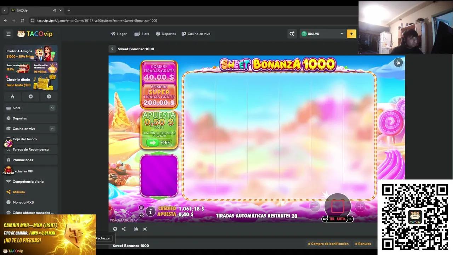The height and width of the screenshot is (255, 453).
Task: Click the TIR. AUTO. autoplay button
Action: [x=338, y=219]
